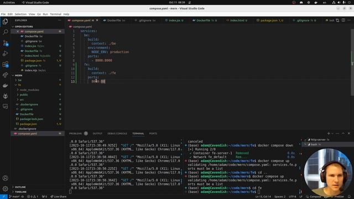Open the Manage gear icon

pyautogui.click(x=5, y=188)
